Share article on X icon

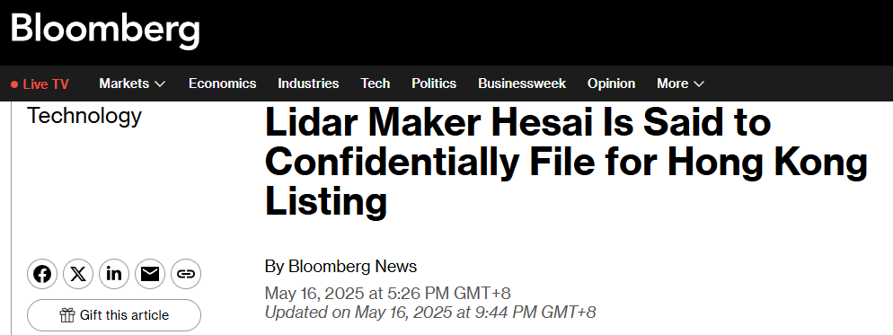click(x=78, y=274)
